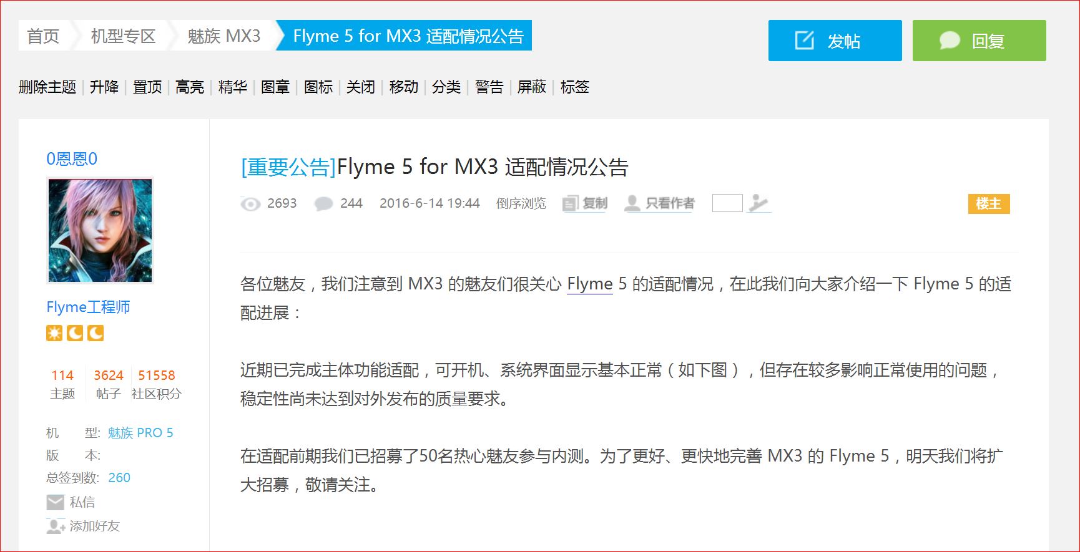Image resolution: width=1080 pixels, height=552 pixels.
Task: Click 只看作者 to view author only
Action: point(660,203)
